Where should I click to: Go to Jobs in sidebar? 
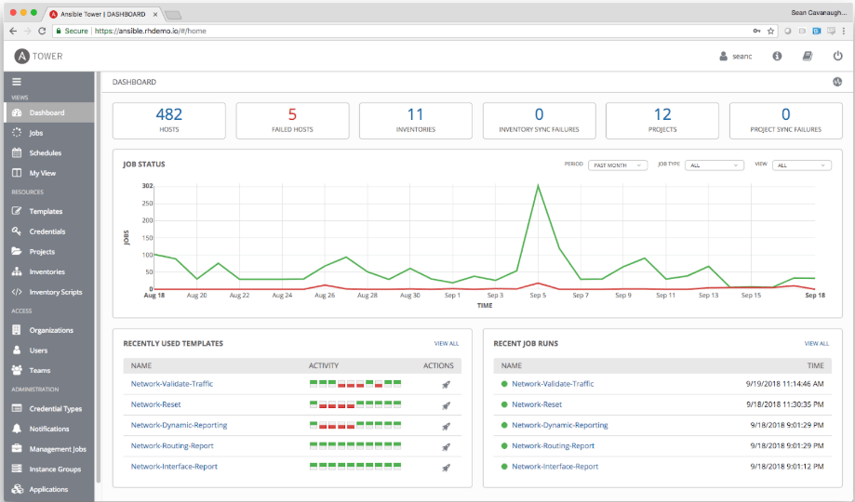[36, 133]
